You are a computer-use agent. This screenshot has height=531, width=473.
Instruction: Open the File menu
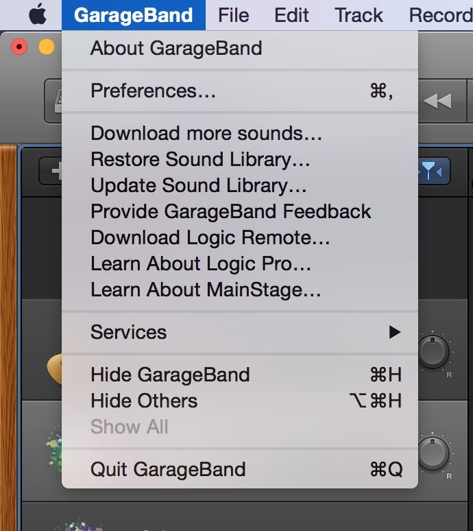tap(234, 15)
